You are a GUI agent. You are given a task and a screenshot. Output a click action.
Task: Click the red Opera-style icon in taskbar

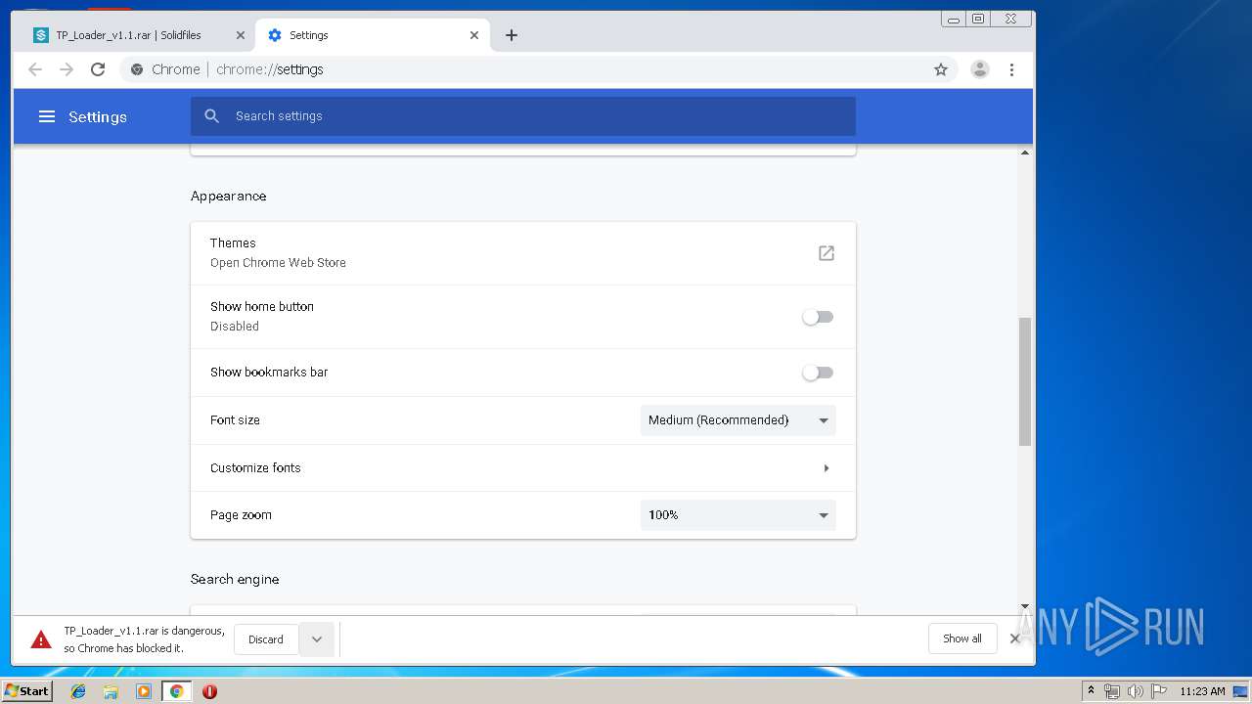pyautogui.click(x=209, y=691)
